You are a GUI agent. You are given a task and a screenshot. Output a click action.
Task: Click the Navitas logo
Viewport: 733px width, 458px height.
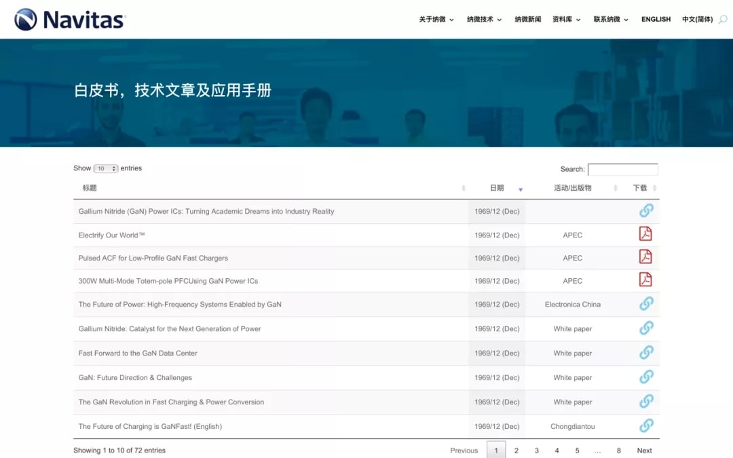tap(70, 20)
